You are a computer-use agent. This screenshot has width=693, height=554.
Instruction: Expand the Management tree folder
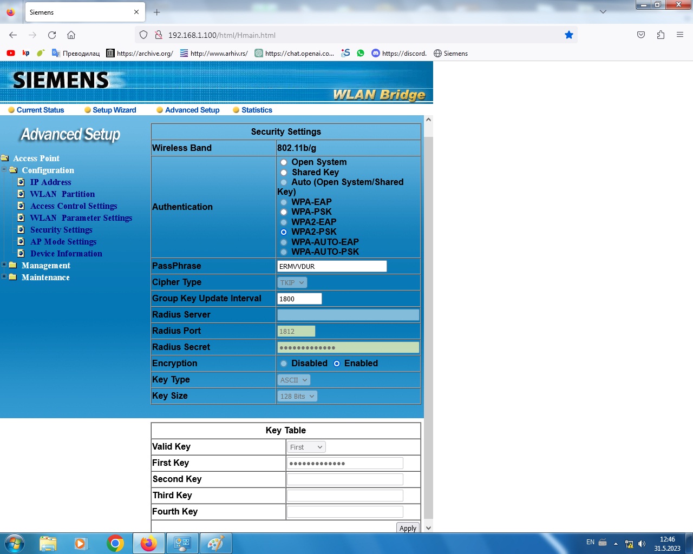coord(4,265)
